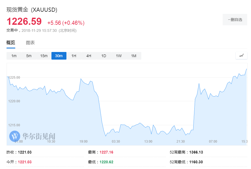Select the 1m interval
Screen dimensions: 251x169
pos(14,56)
